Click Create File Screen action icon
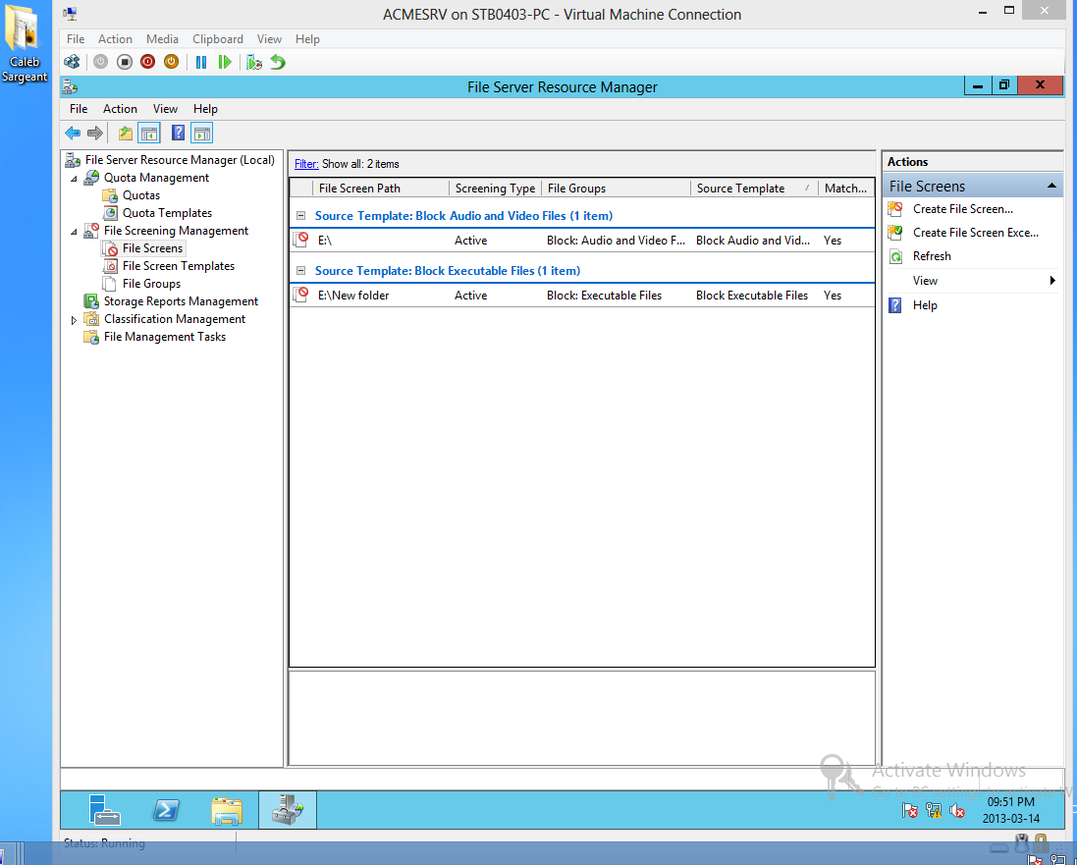This screenshot has width=1077, height=865. (895, 209)
